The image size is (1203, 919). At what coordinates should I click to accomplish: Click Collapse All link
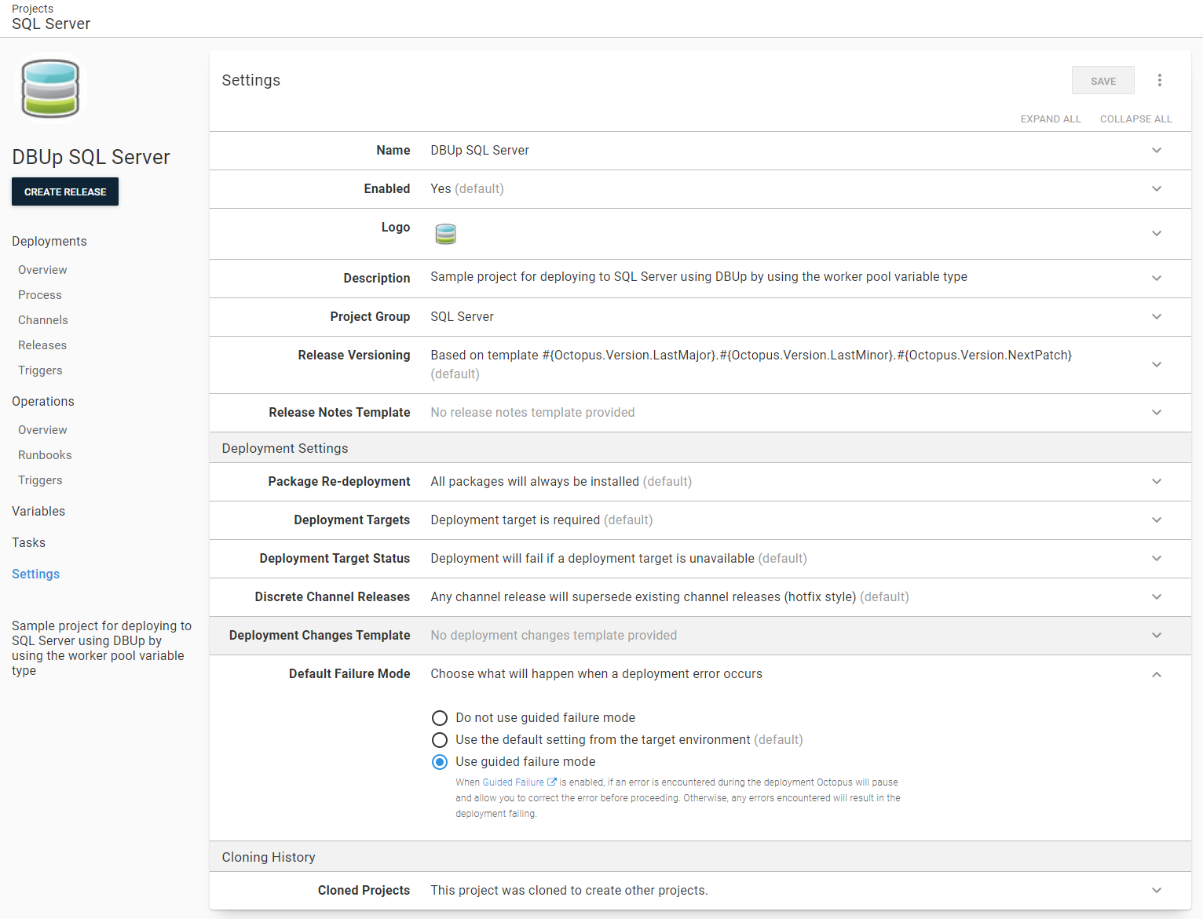[x=1135, y=119]
